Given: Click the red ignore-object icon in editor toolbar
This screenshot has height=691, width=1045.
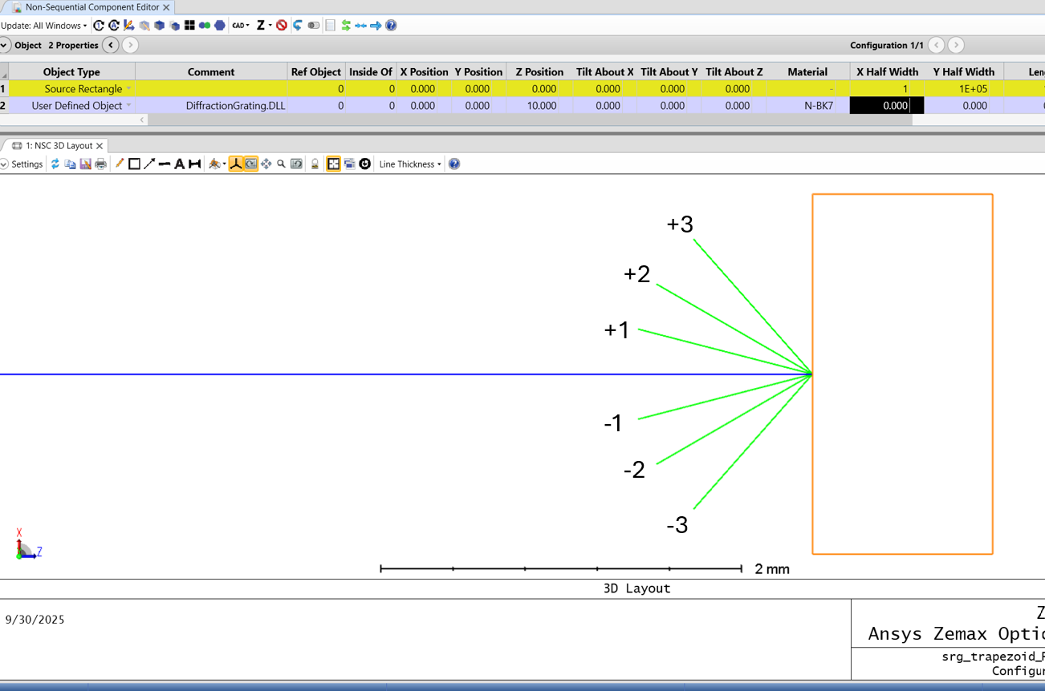Looking at the screenshot, I should point(282,26).
